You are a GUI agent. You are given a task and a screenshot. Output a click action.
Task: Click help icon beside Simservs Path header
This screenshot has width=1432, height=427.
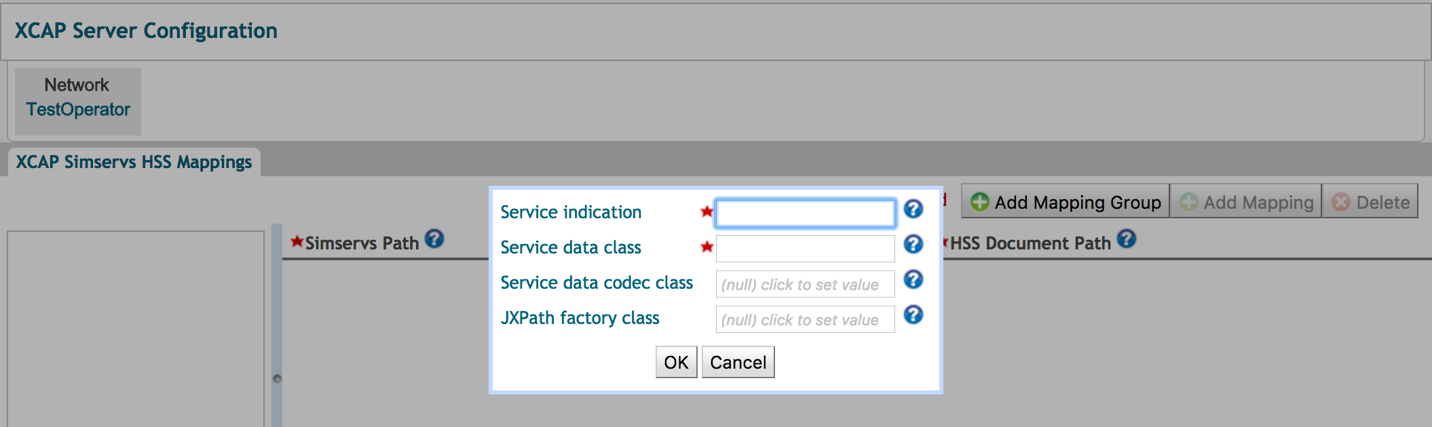click(x=434, y=239)
